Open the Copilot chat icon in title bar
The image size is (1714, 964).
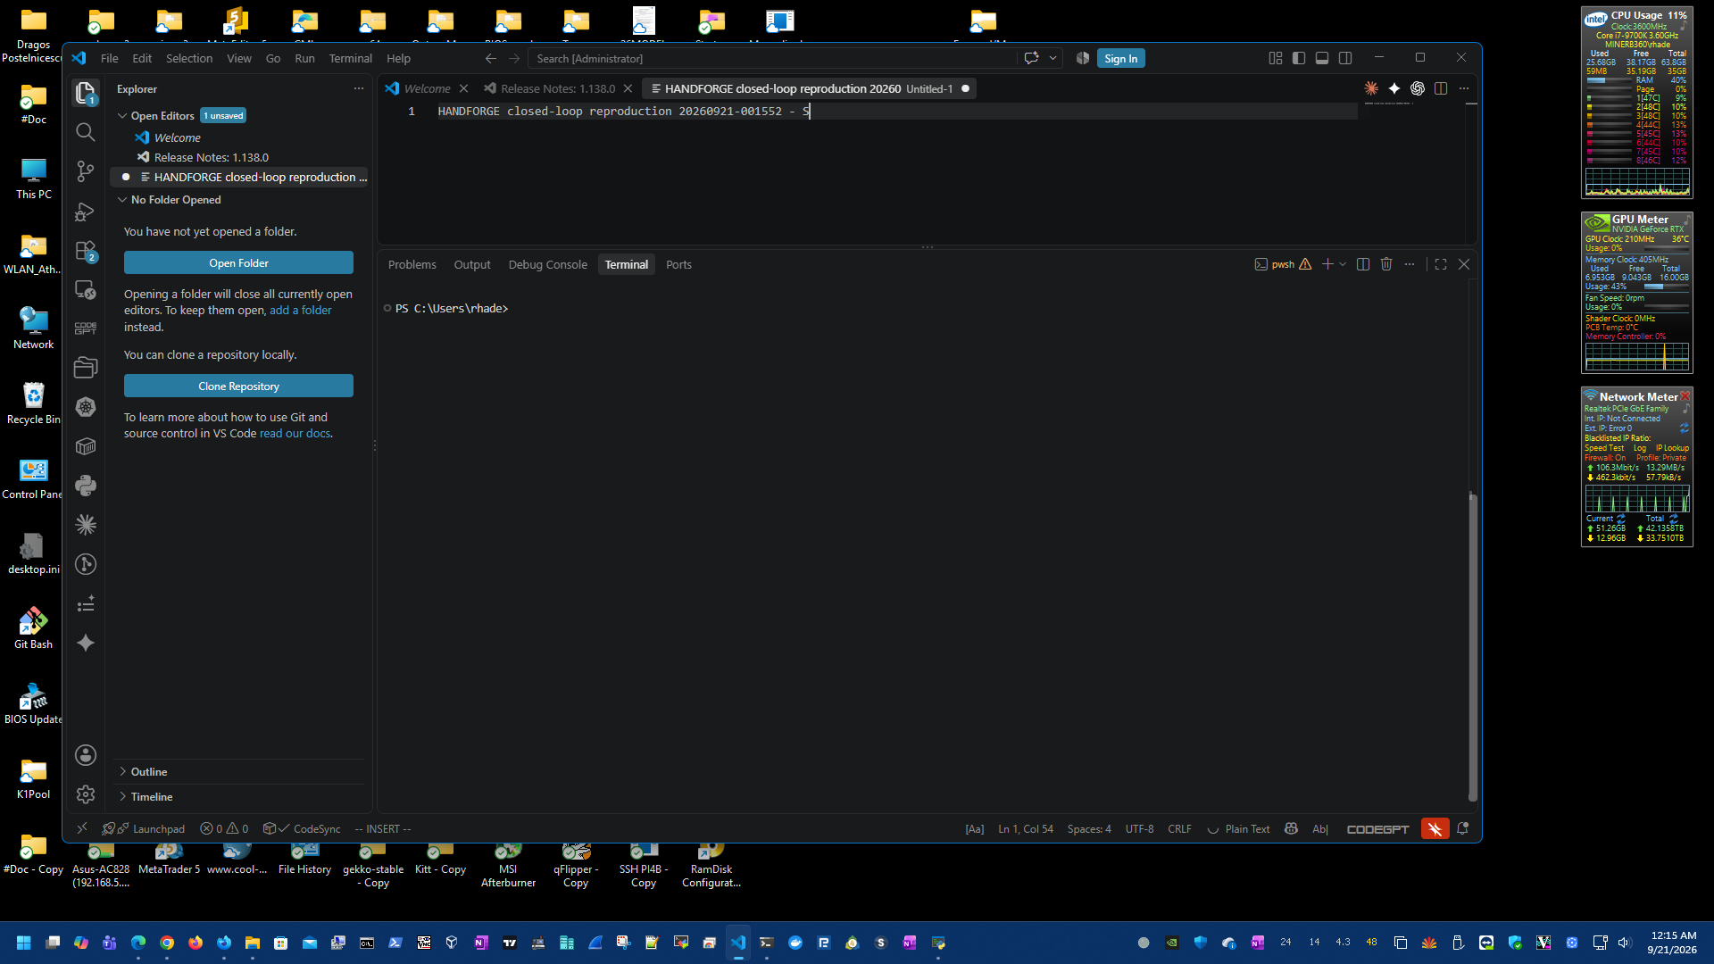(x=1032, y=58)
